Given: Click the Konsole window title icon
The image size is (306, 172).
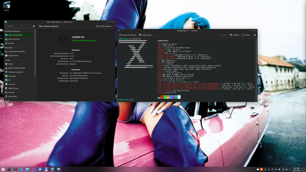Looking at the screenshot, I should (x=119, y=31).
